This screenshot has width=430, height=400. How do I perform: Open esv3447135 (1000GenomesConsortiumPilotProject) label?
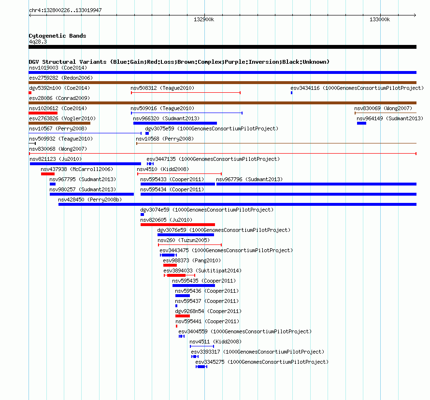click(x=213, y=159)
